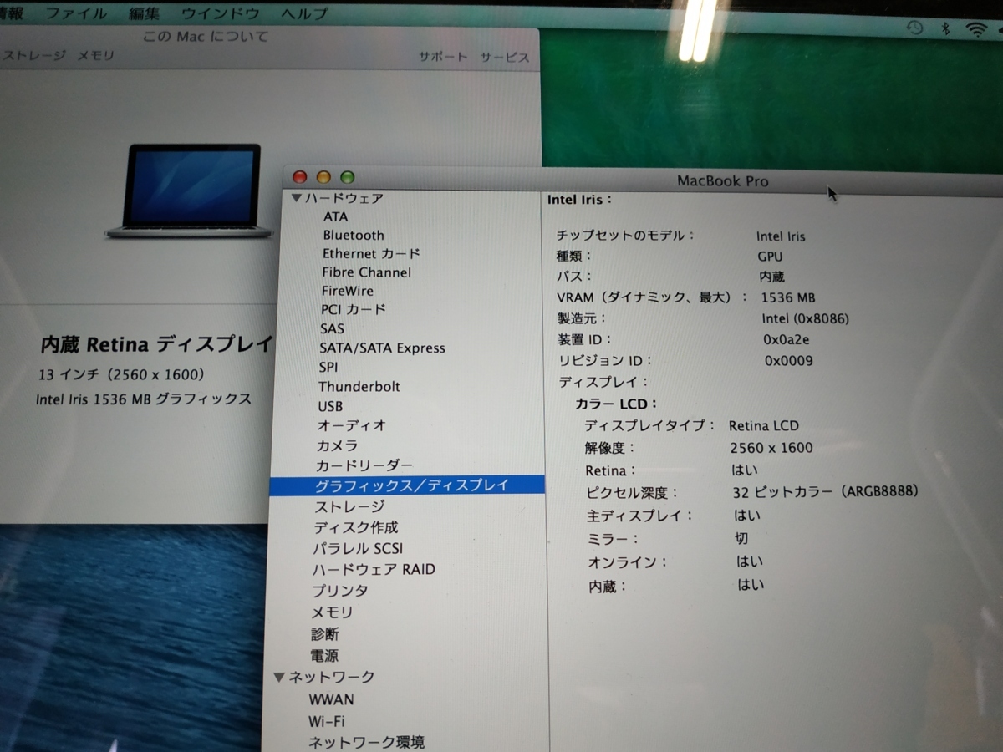The width and height of the screenshot is (1003, 752).
Task: Select Fibre Channel in sidebar
Action: (x=366, y=272)
